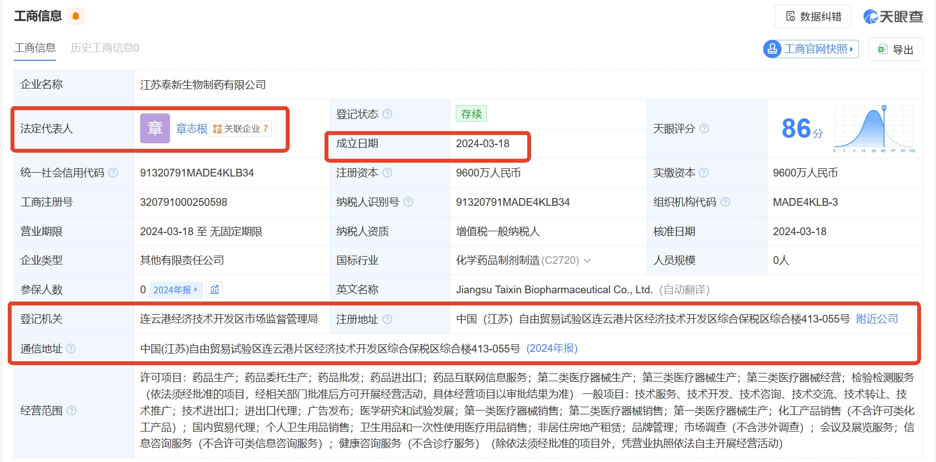Click the credit code 91320791MADE4KLB34 next to 统一社会信用代码
Screen dimensions: 936x462
click(197, 173)
